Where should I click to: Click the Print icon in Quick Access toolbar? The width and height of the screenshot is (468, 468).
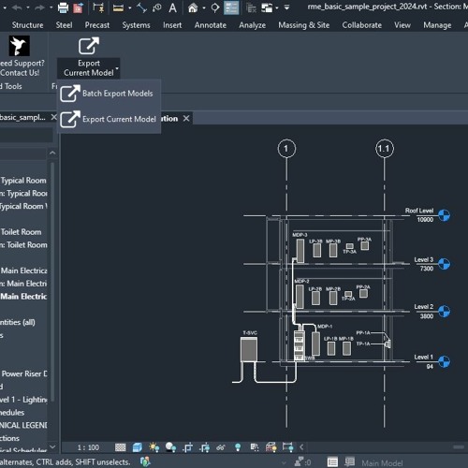[63, 7]
